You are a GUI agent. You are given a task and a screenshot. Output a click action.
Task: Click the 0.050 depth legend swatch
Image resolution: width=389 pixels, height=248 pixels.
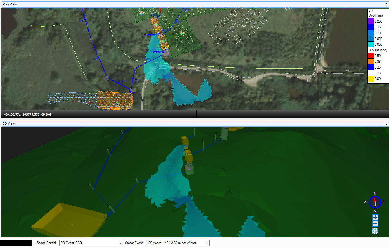click(371, 39)
